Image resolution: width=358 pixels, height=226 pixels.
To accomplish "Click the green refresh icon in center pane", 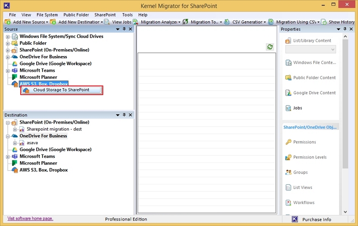I will pos(270,47).
